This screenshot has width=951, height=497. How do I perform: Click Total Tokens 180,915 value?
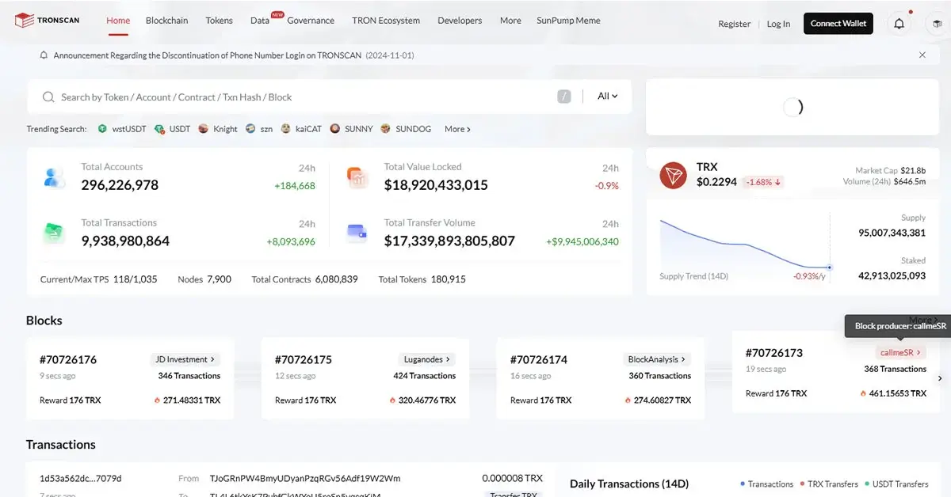[x=449, y=279]
